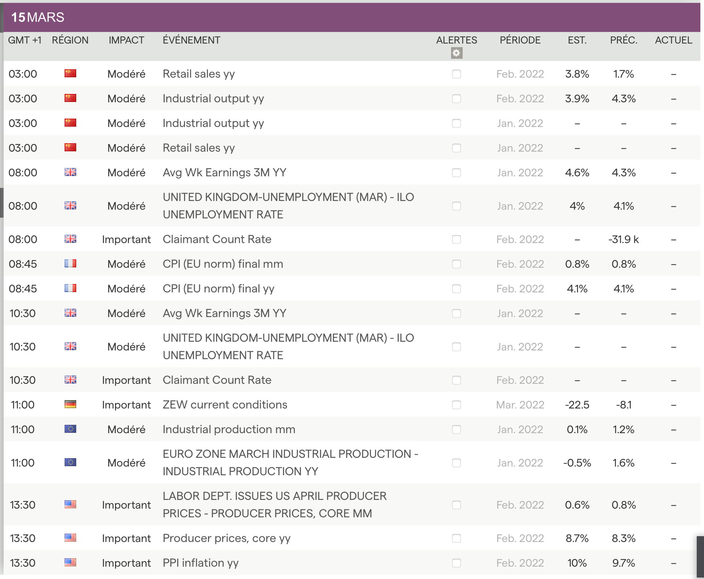Image resolution: width=704 pixels, height=579 pixels.
Task: Click German flag beside ZEW current conditions
Action: [70, 405]
